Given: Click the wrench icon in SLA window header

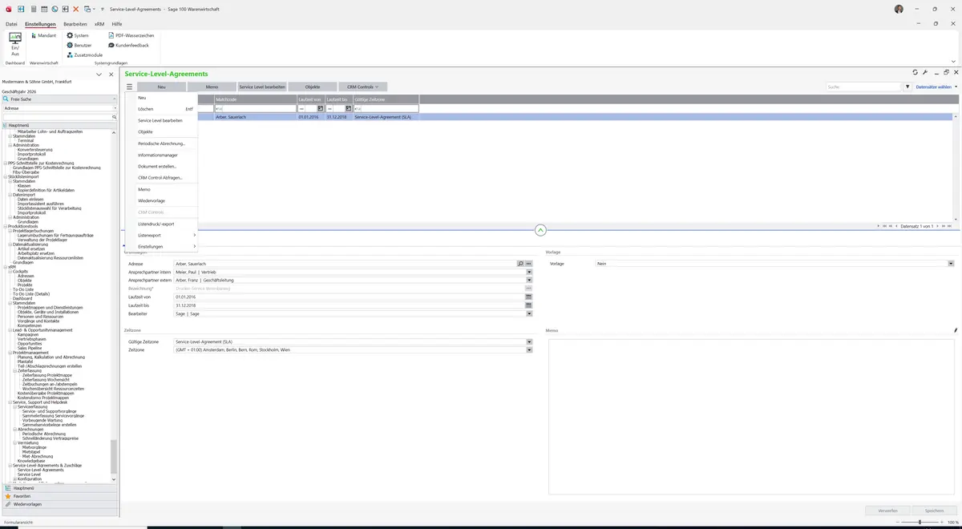Looking at the screenshot, I should click(924, 73).
